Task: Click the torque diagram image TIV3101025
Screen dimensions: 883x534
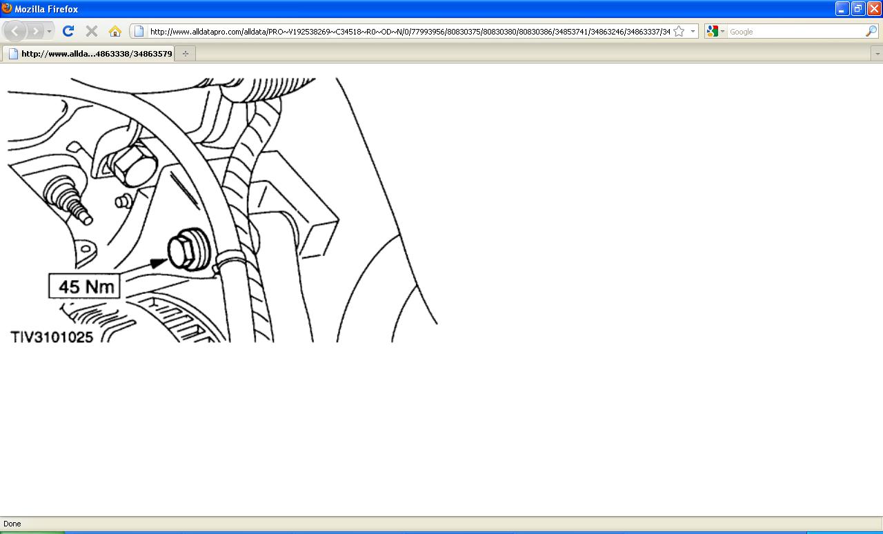Action: pyautogui.click(x=222, y=210)
